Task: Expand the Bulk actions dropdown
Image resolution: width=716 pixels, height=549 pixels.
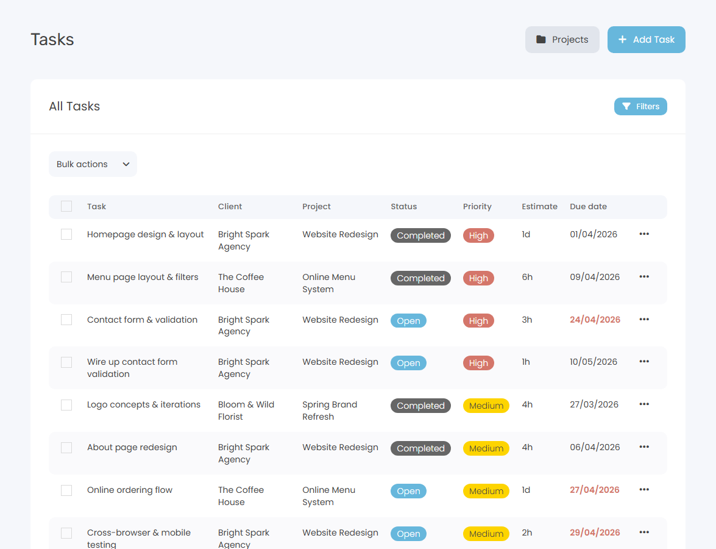Action: point(93,164)
